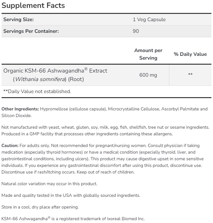213x223 pixels.
Task: Click the Supplement Facts heading
Action: 33,5
